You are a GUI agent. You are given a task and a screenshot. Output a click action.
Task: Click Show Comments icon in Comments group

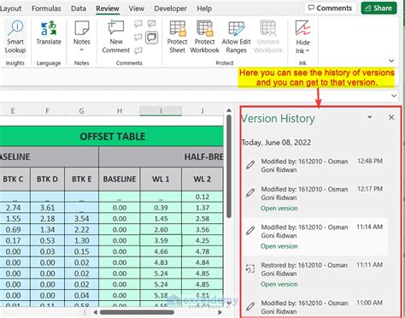tap(152, 38)
